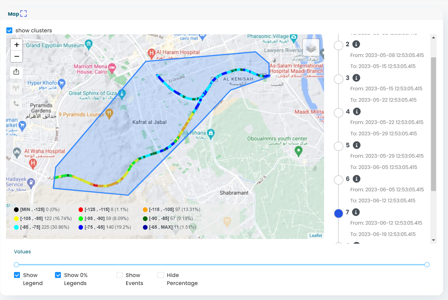Click the left Values slider handle
This screenshot has height=300, width=448.
click(x=16, y=265)
